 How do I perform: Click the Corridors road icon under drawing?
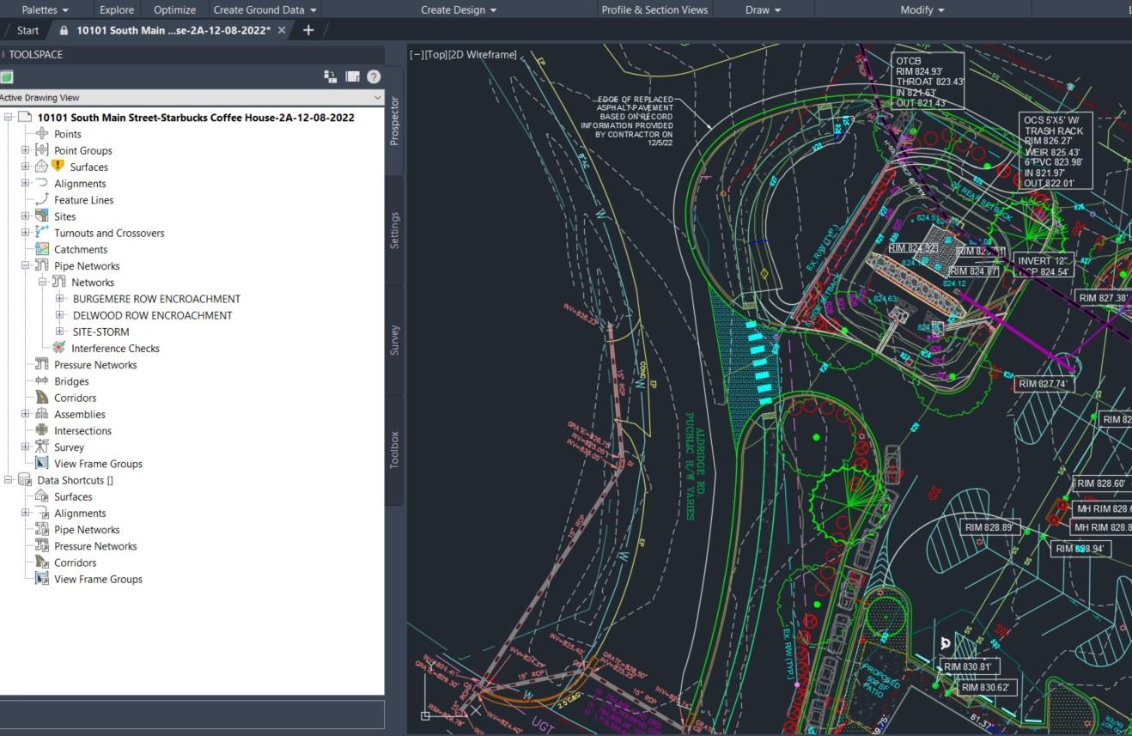click(x=42, y=398)
